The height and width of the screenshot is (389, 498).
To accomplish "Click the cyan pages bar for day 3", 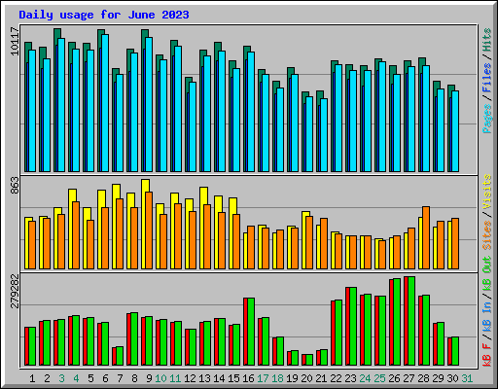I will 61,105.
